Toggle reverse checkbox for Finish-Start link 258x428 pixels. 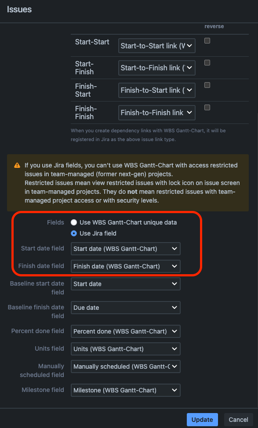tap(207, 85)
